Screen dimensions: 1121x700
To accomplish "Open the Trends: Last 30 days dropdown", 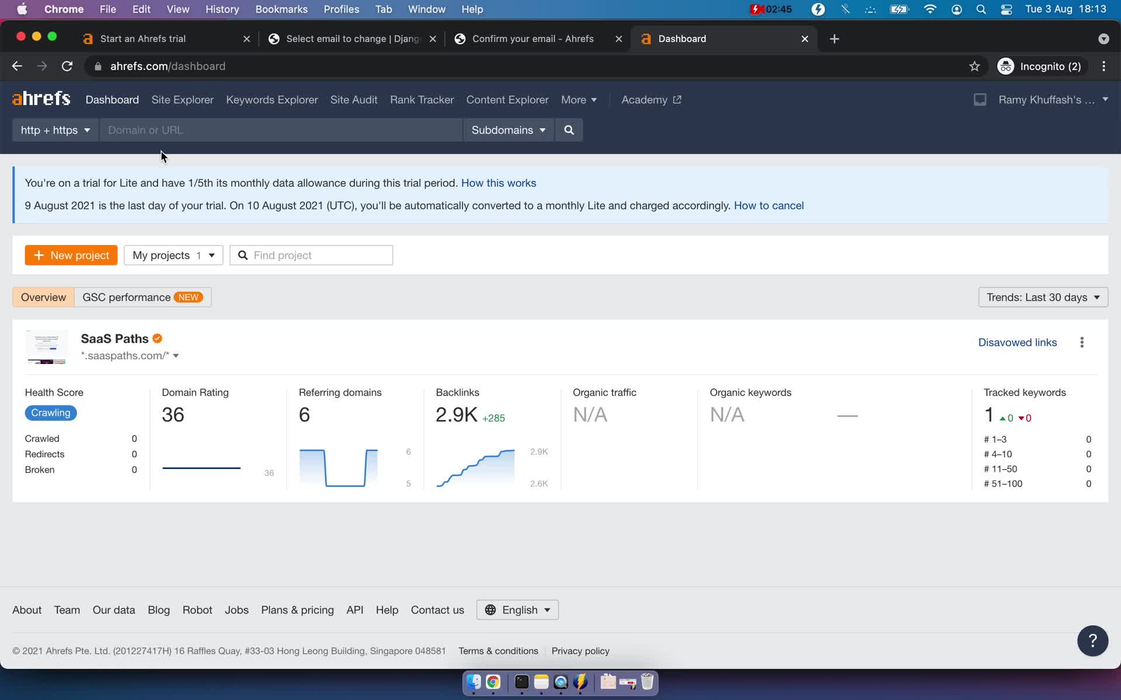I will click(1043, 297).
